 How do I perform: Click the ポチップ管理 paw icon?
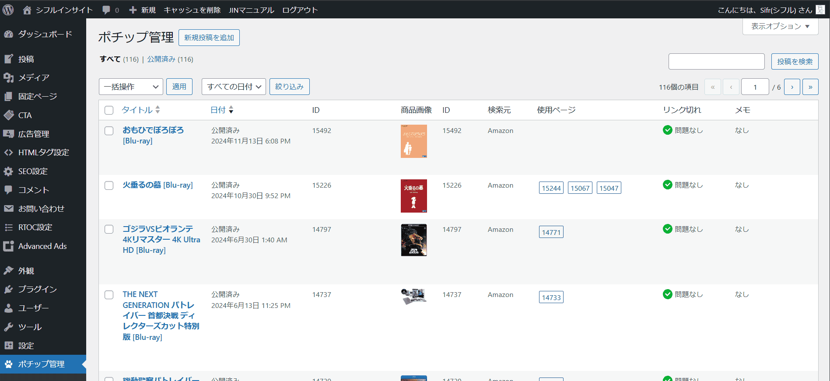[x=8, y=364]
